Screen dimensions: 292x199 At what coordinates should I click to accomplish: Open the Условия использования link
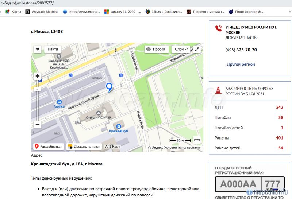coord(182,148)
